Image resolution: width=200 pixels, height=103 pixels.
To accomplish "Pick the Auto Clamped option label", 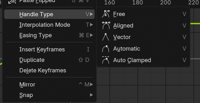I will (132, 60).
